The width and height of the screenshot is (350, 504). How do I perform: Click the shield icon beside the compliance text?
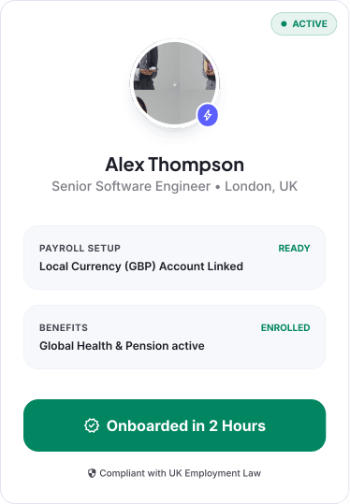(92, 473)
